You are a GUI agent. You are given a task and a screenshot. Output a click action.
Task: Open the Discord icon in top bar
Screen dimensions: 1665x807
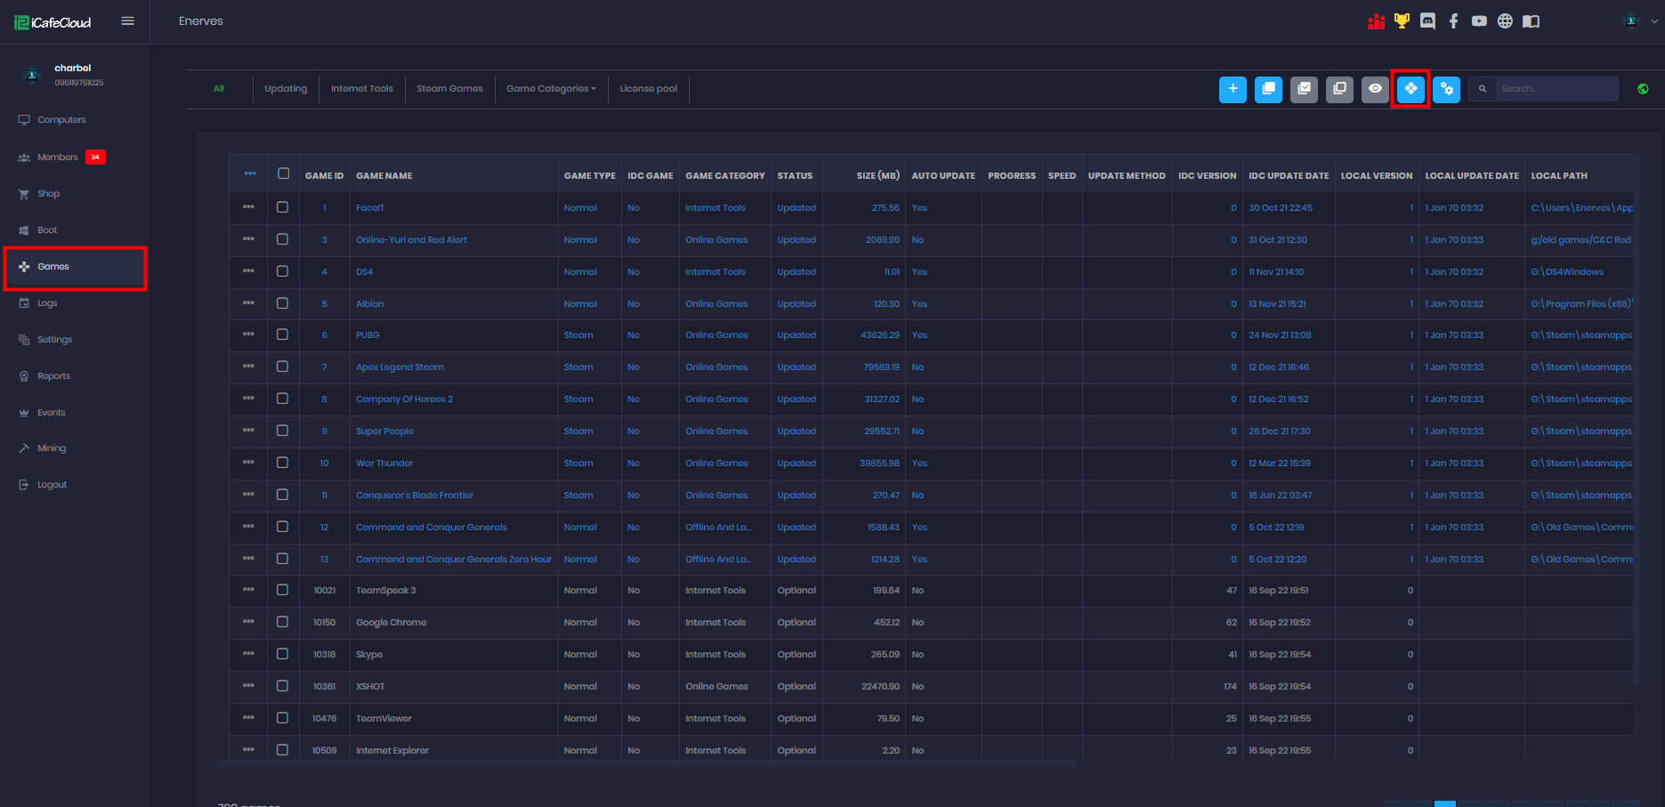click(x=1427, y=21)
